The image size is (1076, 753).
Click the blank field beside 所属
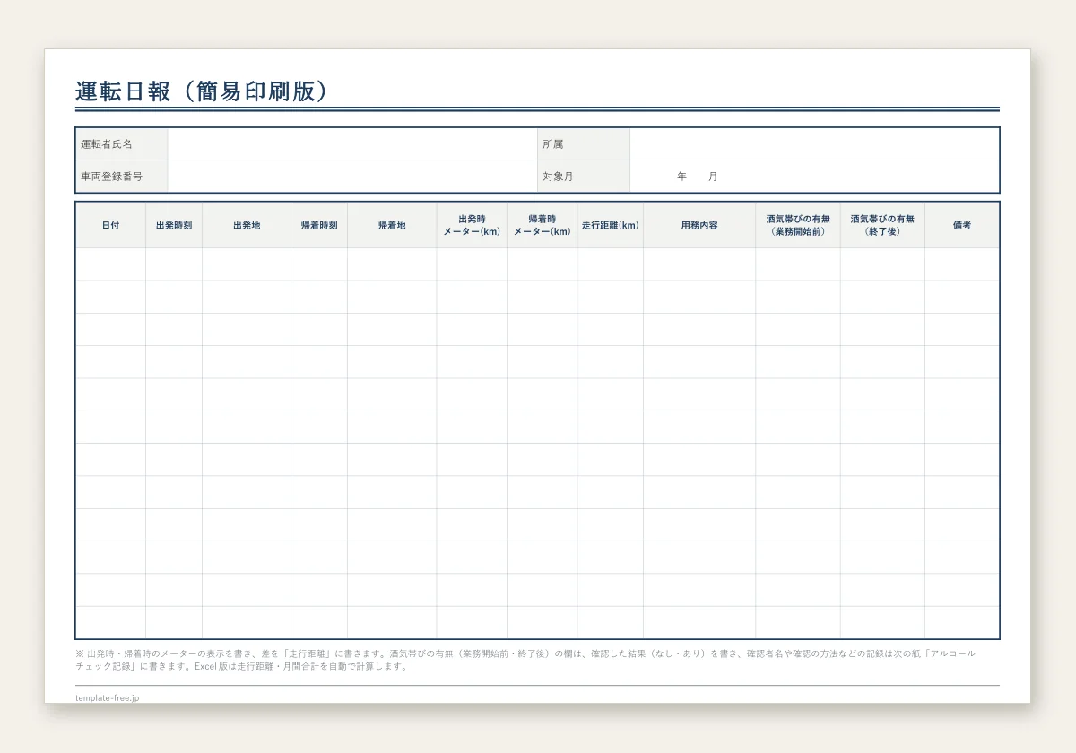pos(814,144)
